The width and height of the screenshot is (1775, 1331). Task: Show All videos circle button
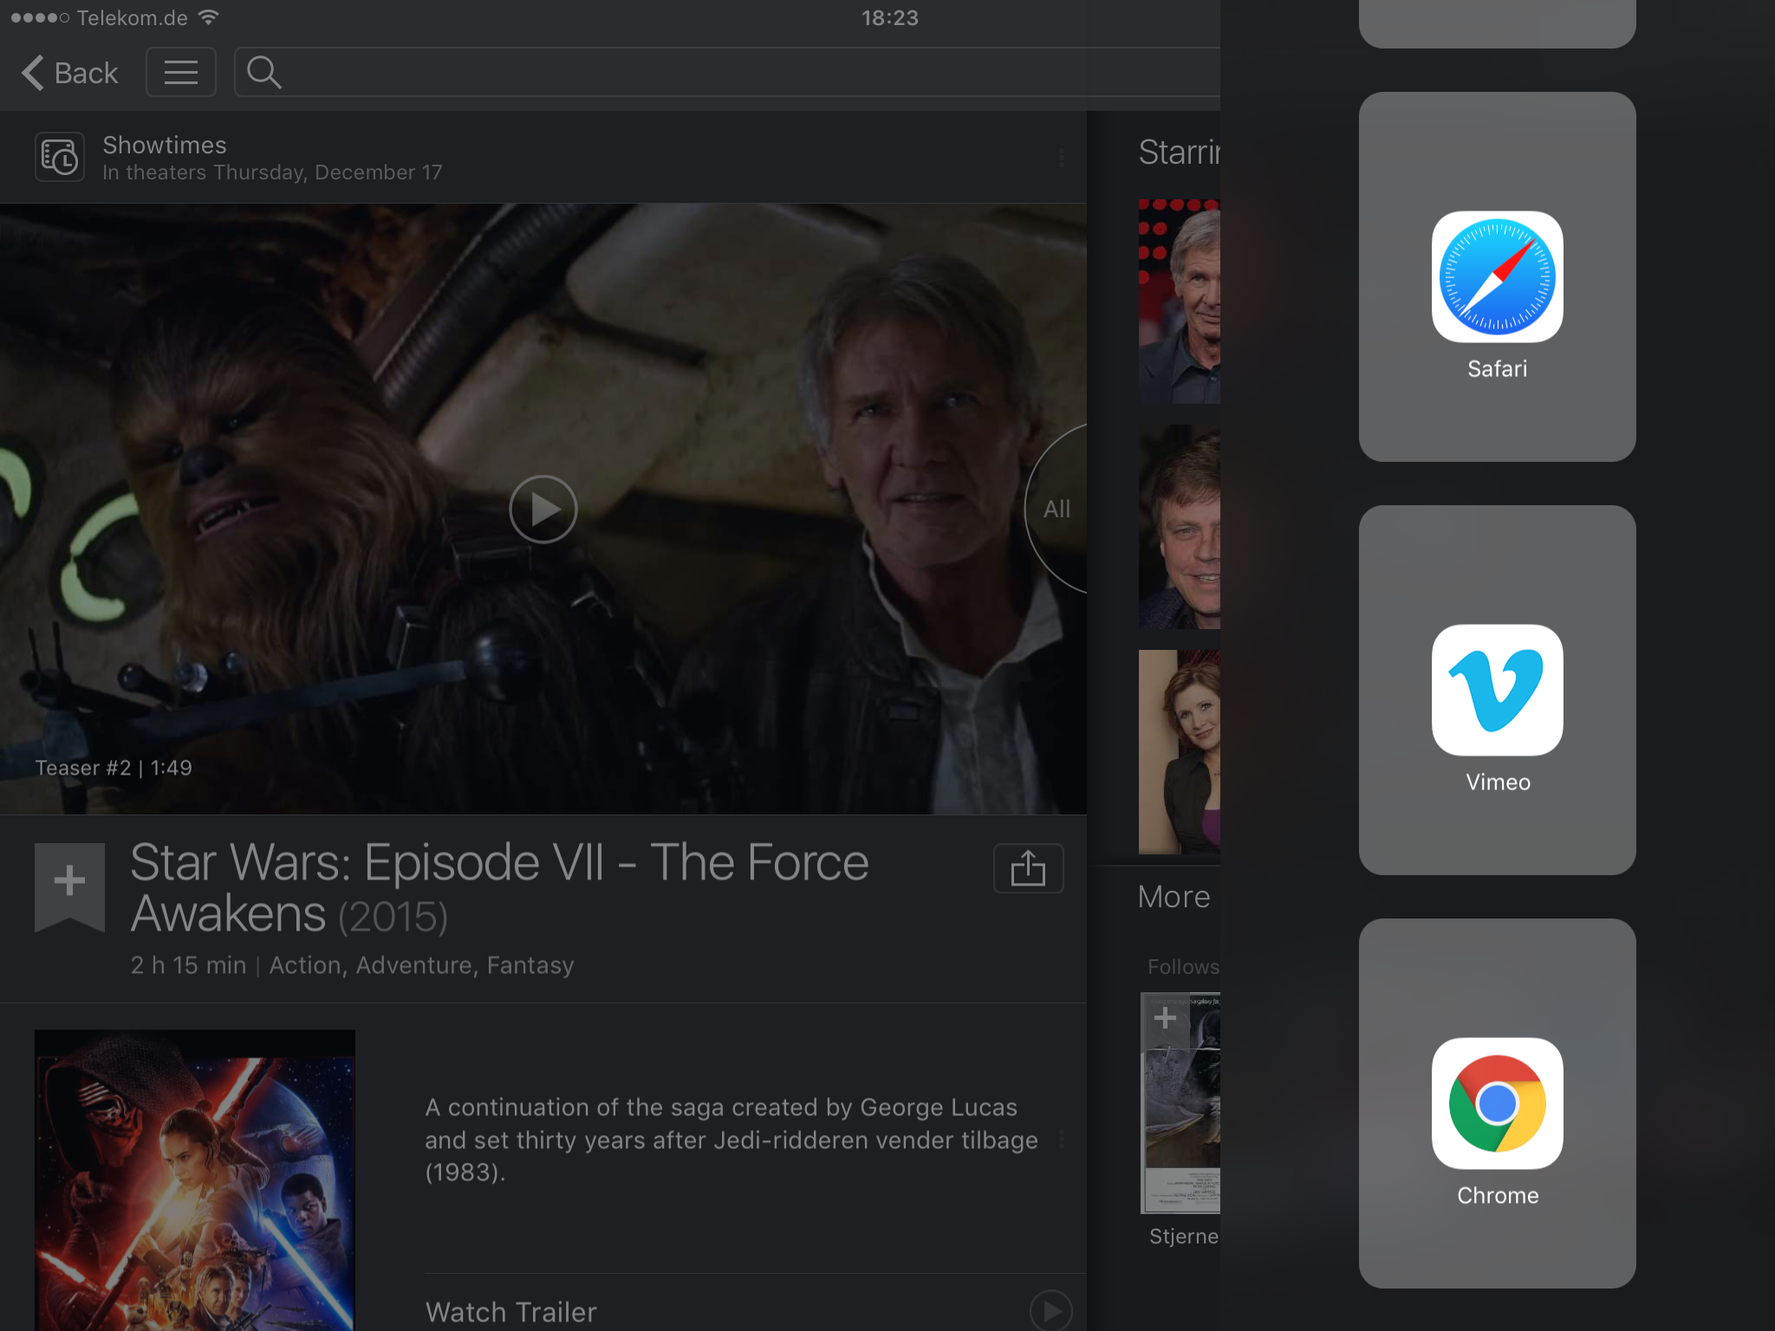click(1057, 510)
